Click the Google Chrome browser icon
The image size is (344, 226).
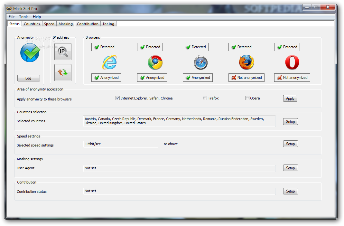(155, 62)
